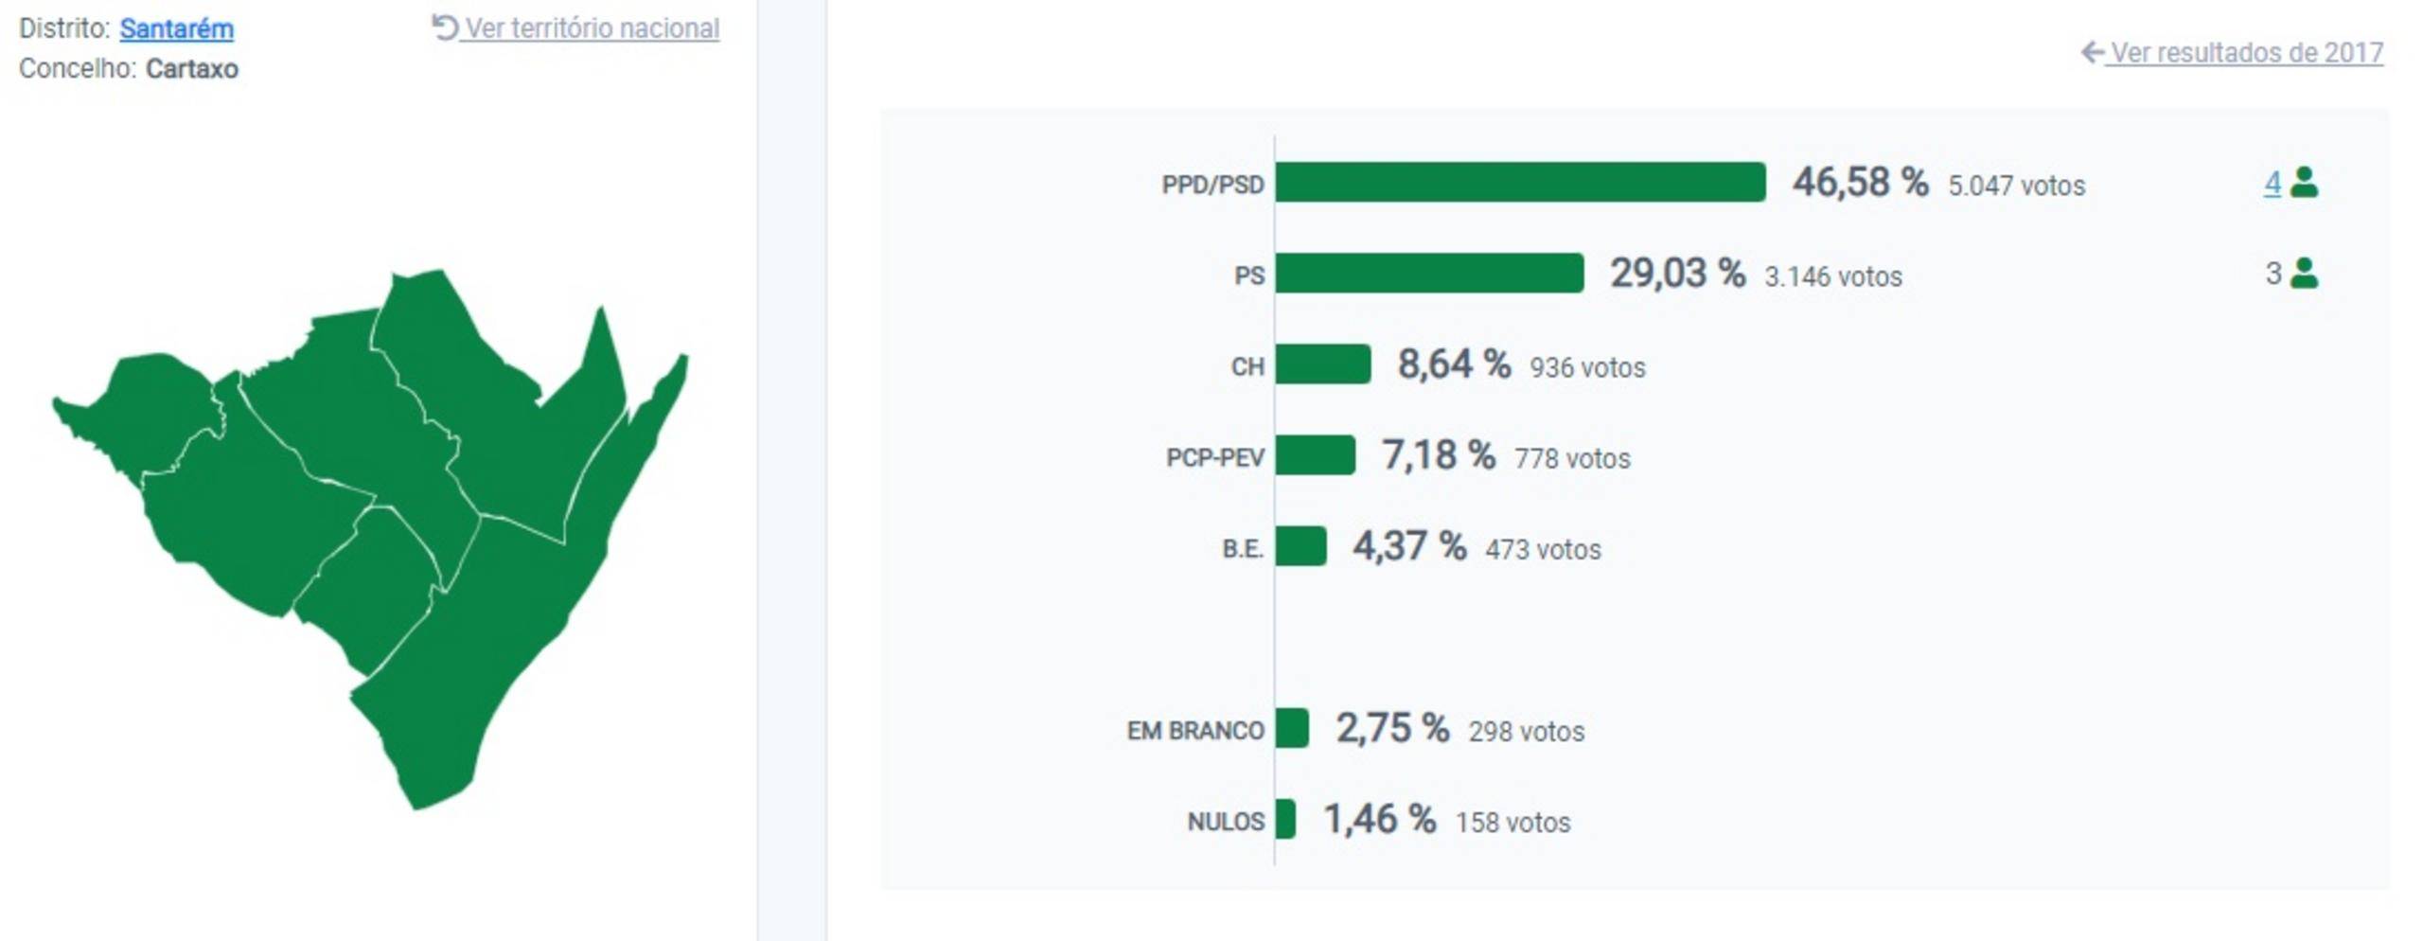Screen dimensions: 2423x941
Task: Click the NULOS result bar
Action: pyautogui.click(x=1285, y=819)
